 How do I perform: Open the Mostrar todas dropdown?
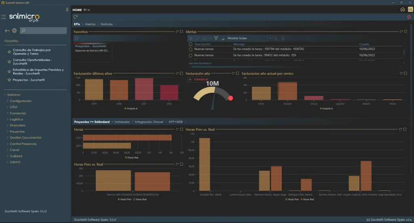[247, 38]
